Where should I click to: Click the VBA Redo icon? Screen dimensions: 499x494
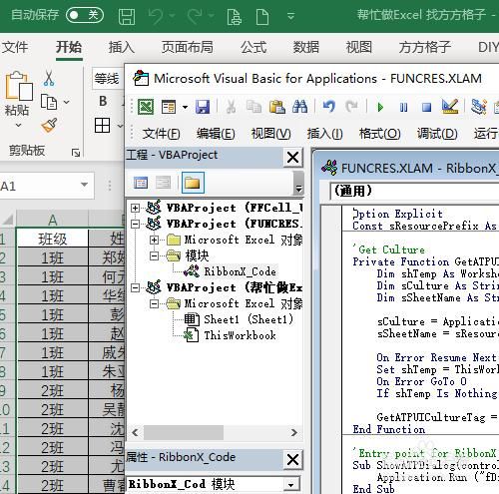[352, 107]
